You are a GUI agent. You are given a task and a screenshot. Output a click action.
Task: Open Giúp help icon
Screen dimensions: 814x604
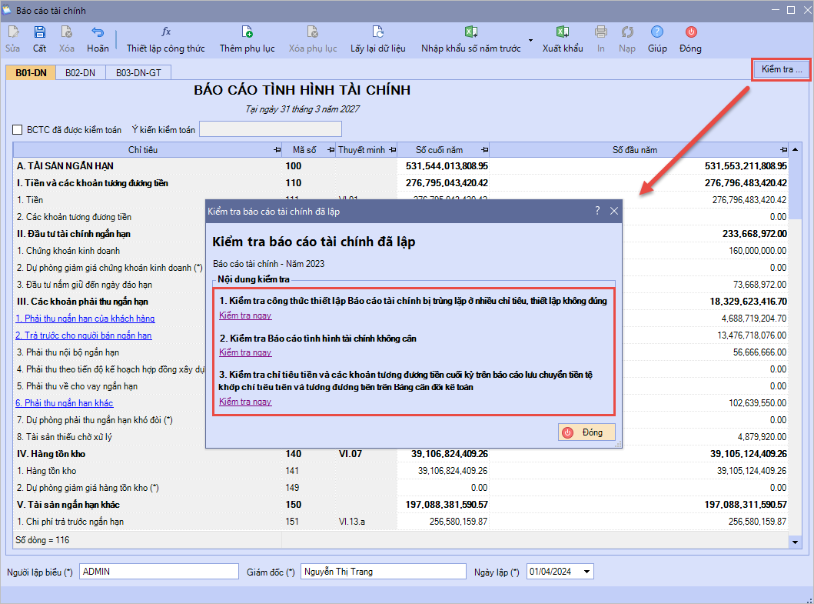coord(656,32)
